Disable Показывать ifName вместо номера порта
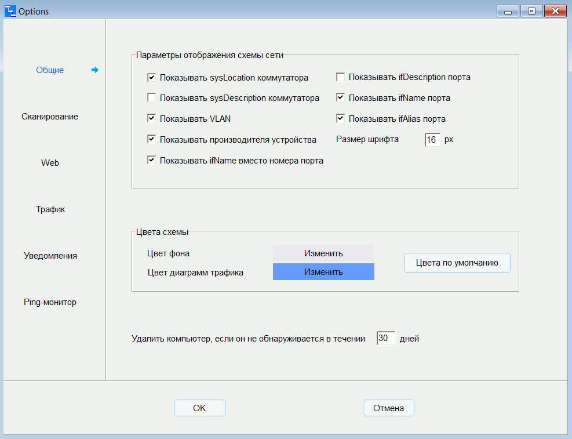Viewport: 572px width, 439px height. coord(152,161)
